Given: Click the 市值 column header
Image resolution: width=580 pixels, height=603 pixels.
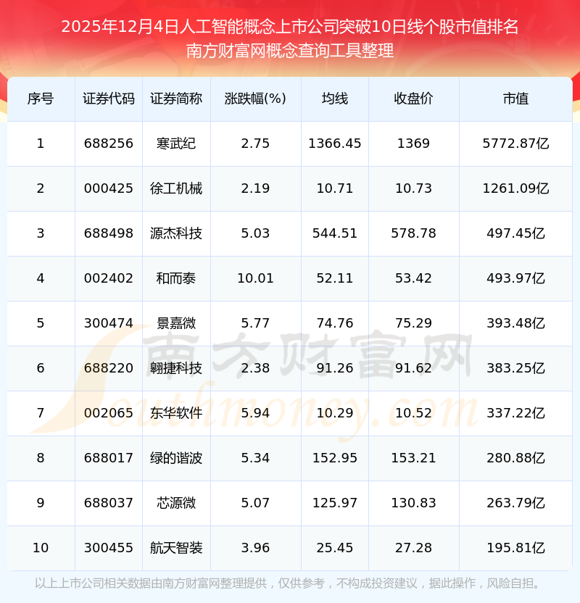Looking at the screenshot, I should (x=515, y=99).
